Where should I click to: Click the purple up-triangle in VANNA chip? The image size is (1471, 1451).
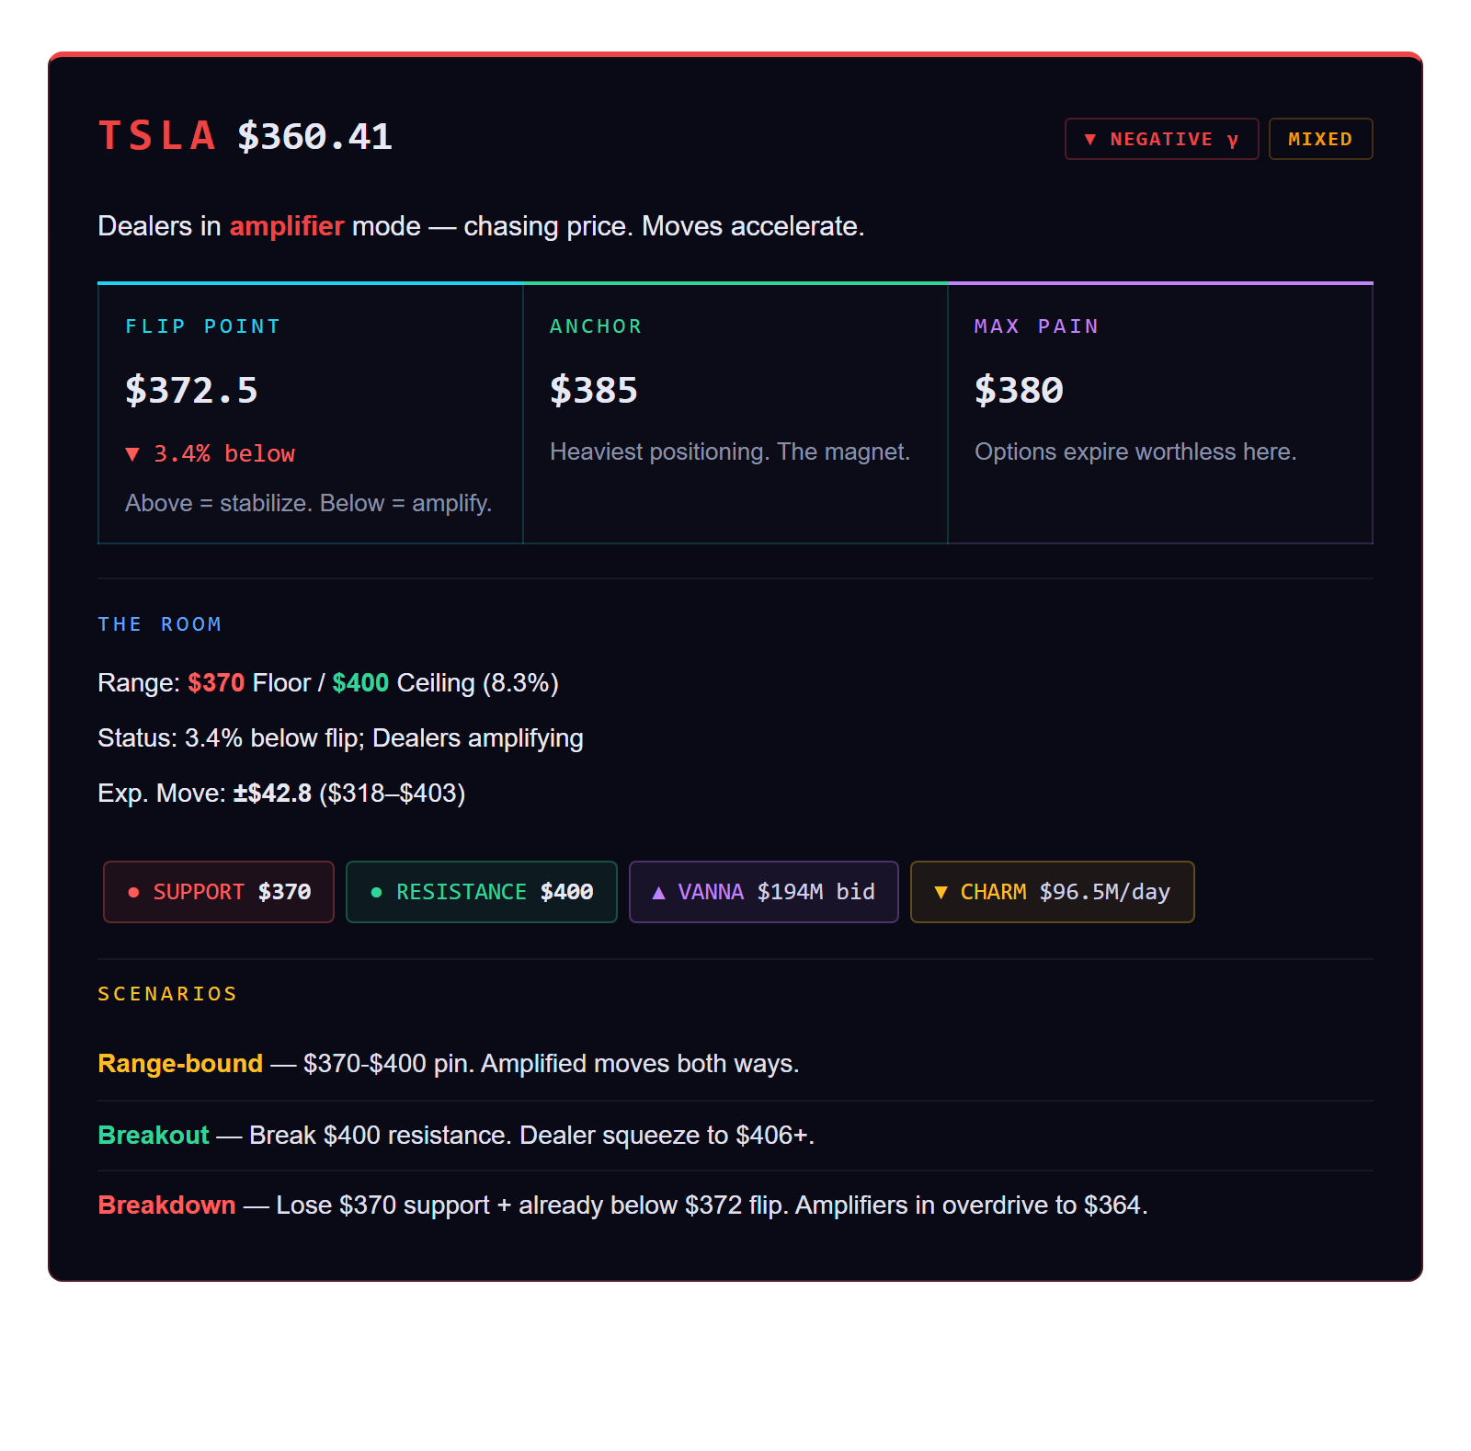pos(658,892)
